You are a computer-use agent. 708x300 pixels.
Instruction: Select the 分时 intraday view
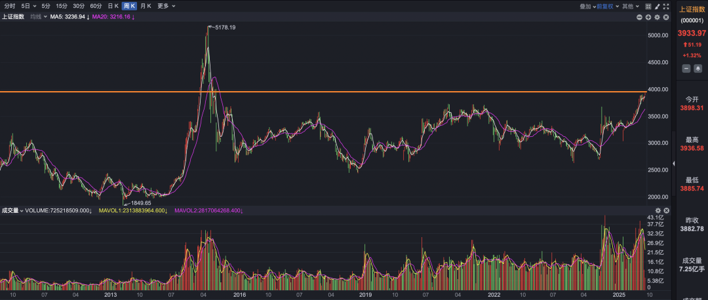coord(10,6)
